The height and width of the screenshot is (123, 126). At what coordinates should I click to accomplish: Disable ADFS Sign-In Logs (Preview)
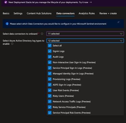(50, 85)
